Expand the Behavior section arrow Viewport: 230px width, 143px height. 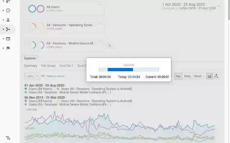(3, 39)
